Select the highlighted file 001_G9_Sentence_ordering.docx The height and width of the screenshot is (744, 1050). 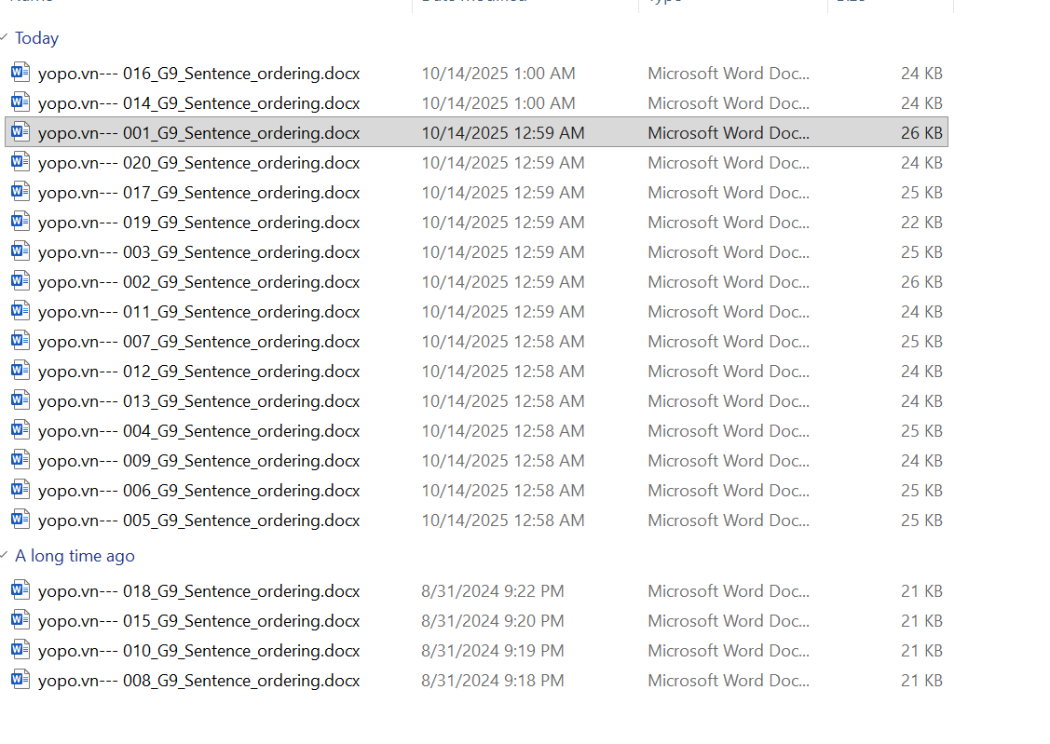(x=198, y=133)
